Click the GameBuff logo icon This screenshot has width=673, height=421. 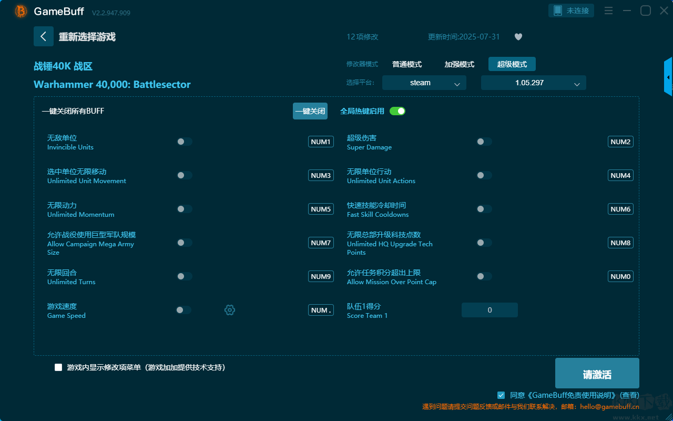click(x=21, y=11)
